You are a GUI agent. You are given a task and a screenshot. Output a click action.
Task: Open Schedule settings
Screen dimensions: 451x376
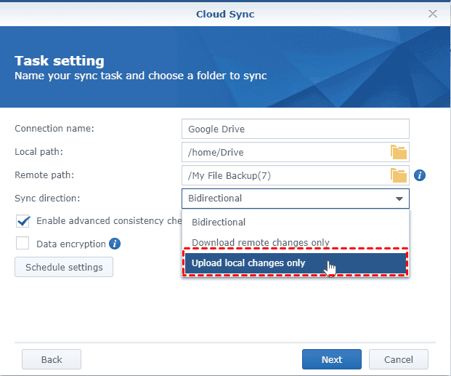click(x=64, y=267)
